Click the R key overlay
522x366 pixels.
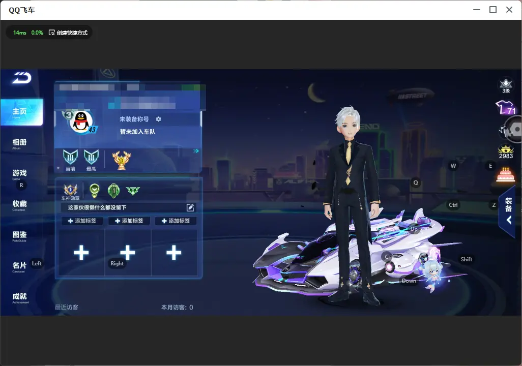pyautogui.click(x=21, y=186)
